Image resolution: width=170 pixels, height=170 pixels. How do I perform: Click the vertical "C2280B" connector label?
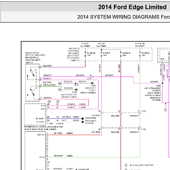[164, 68]
